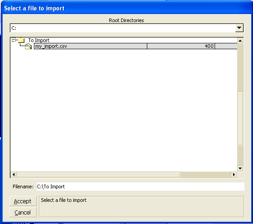Click the vertical scrollbar down arrow

click(240, 168)
